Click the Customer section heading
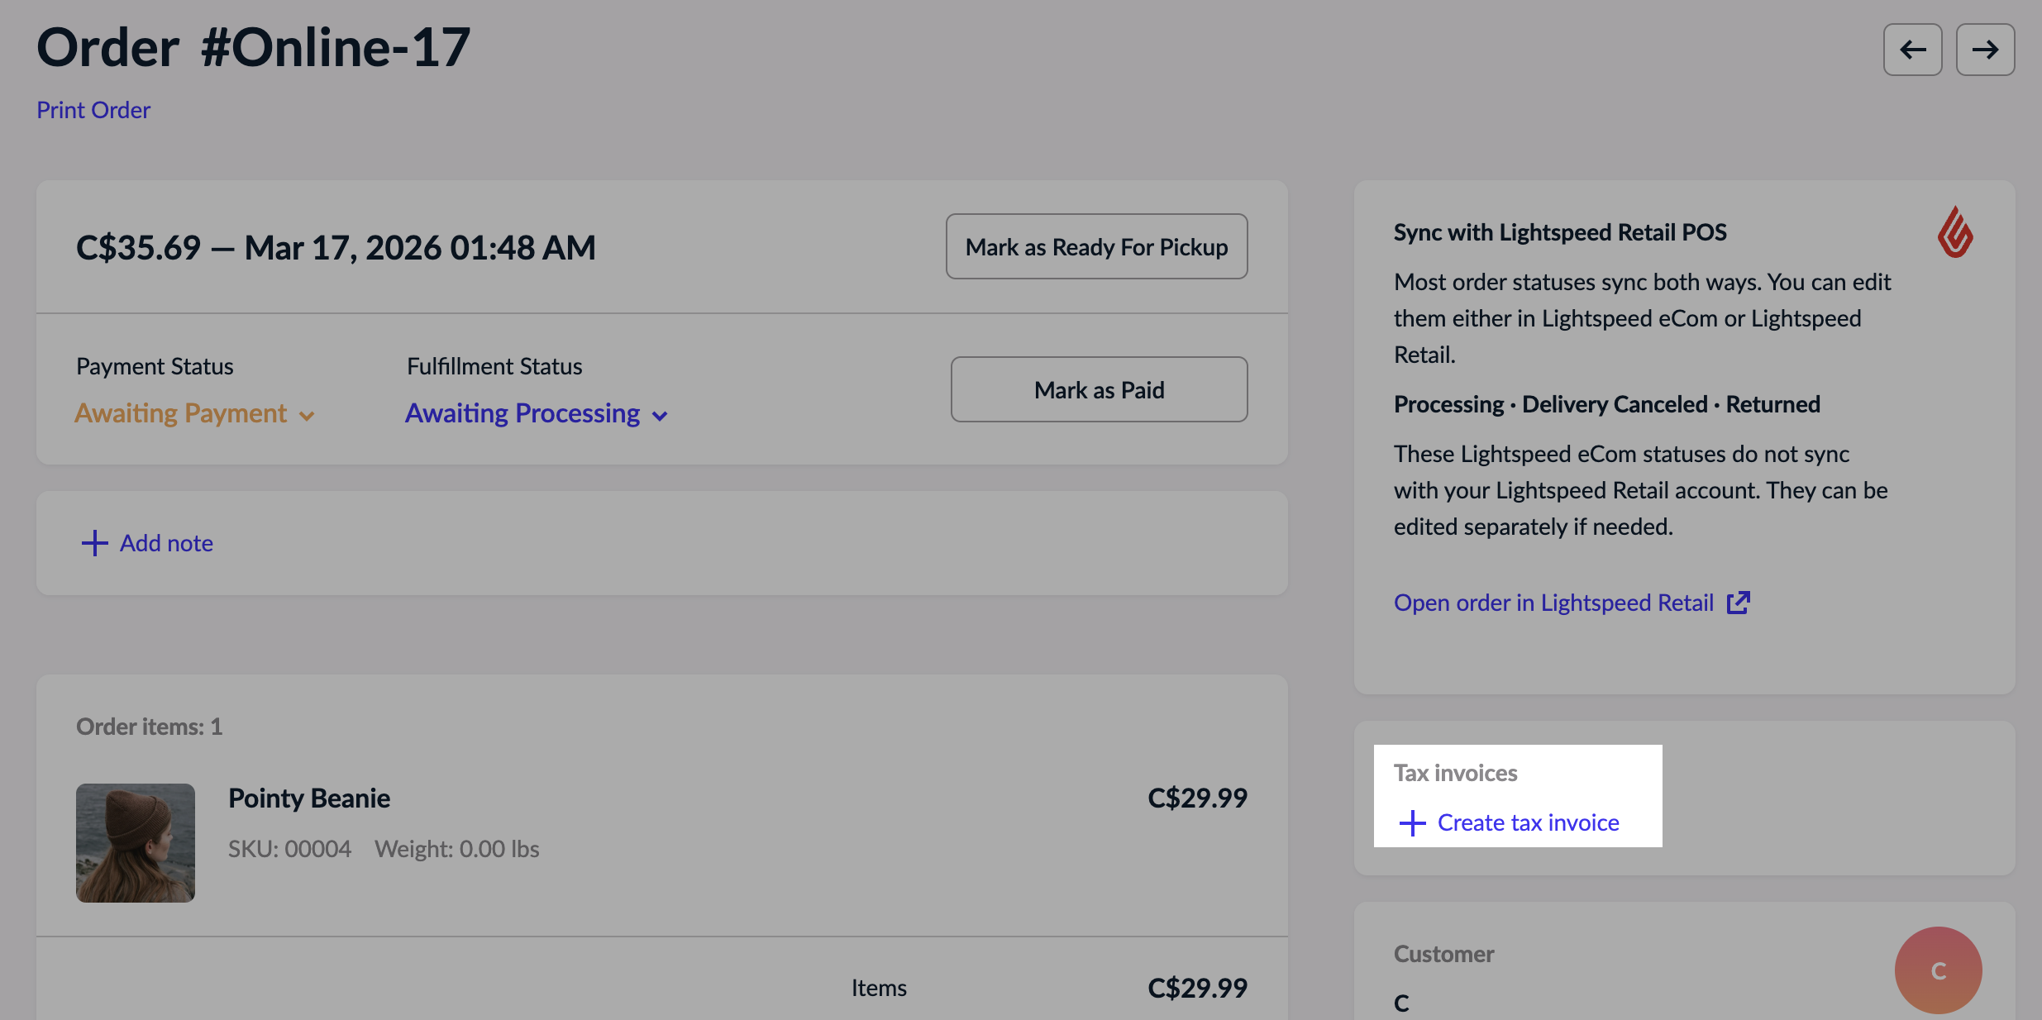2042x1020 pixels. click(1443, 954)
